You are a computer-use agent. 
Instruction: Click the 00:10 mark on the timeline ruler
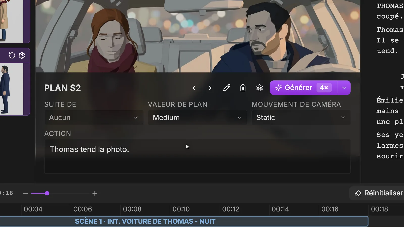pyautogui.click(x=181, y=209)
